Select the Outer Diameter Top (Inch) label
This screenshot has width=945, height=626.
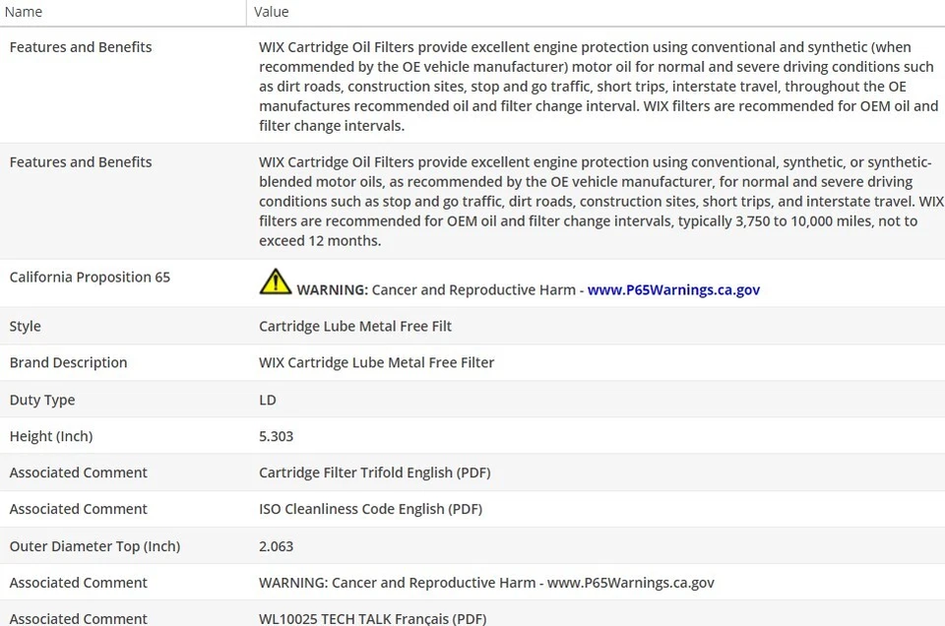pyautogui.click(x=94, y=546)
